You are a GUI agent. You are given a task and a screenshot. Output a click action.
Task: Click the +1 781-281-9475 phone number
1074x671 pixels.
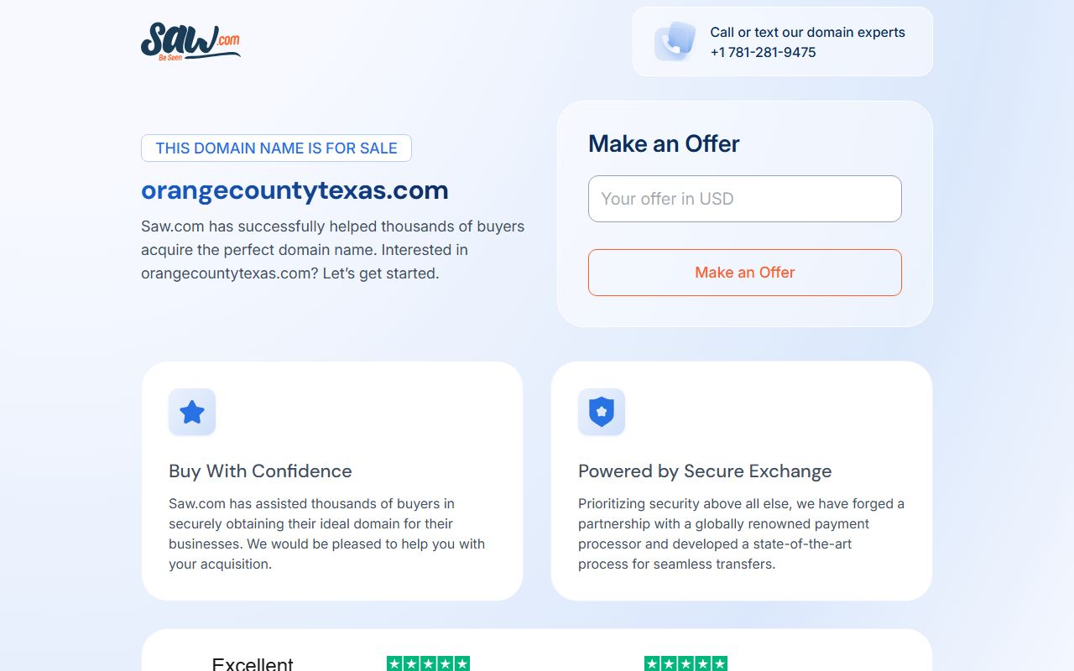click(x=763, y=52)
